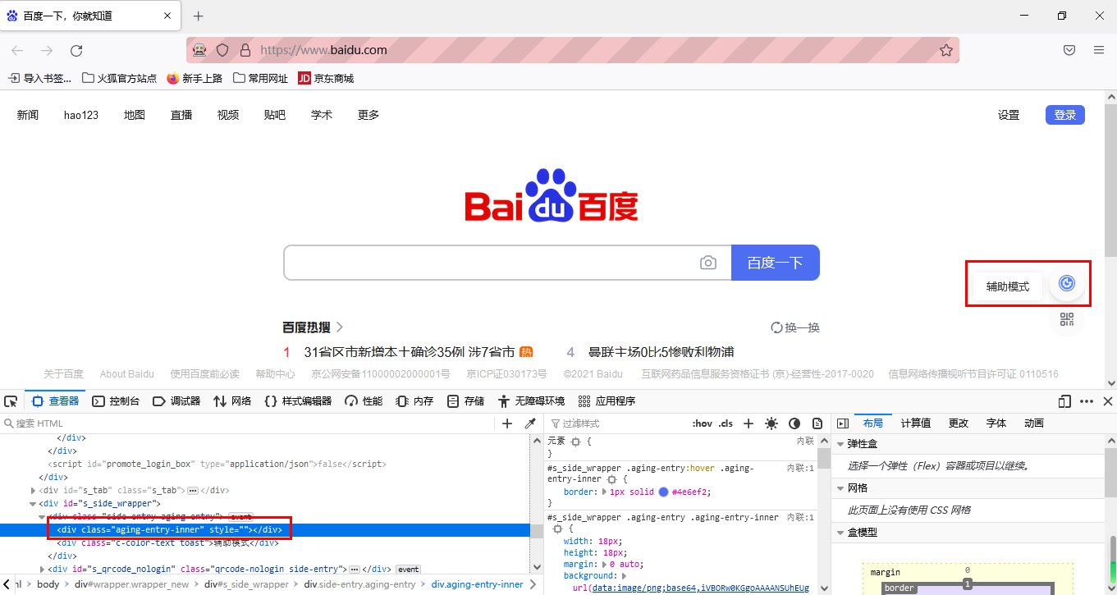This screenshot has width=1117, height=595.
Task: Expand the div id s_tab node
Action: coord(33,491)
